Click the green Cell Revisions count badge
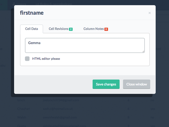 click(71, 29)
